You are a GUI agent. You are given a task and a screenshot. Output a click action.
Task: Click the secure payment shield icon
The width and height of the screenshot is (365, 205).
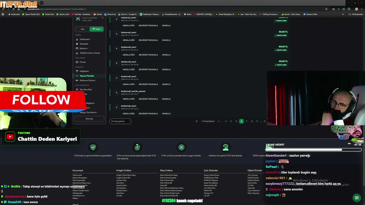click(93, 147)
